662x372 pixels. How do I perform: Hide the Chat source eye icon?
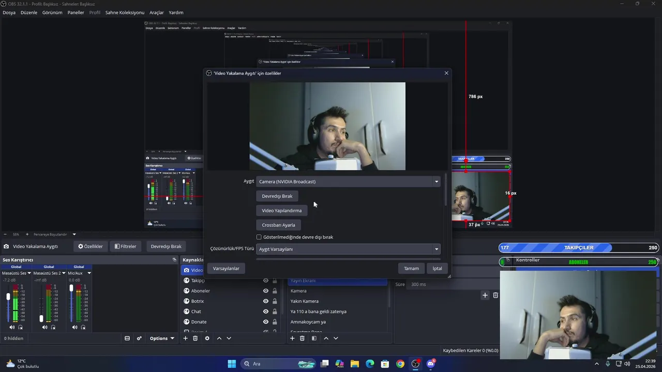[266, 312]
